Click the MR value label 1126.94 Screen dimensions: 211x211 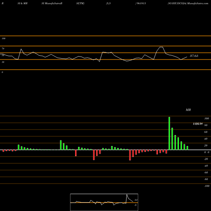197,124
